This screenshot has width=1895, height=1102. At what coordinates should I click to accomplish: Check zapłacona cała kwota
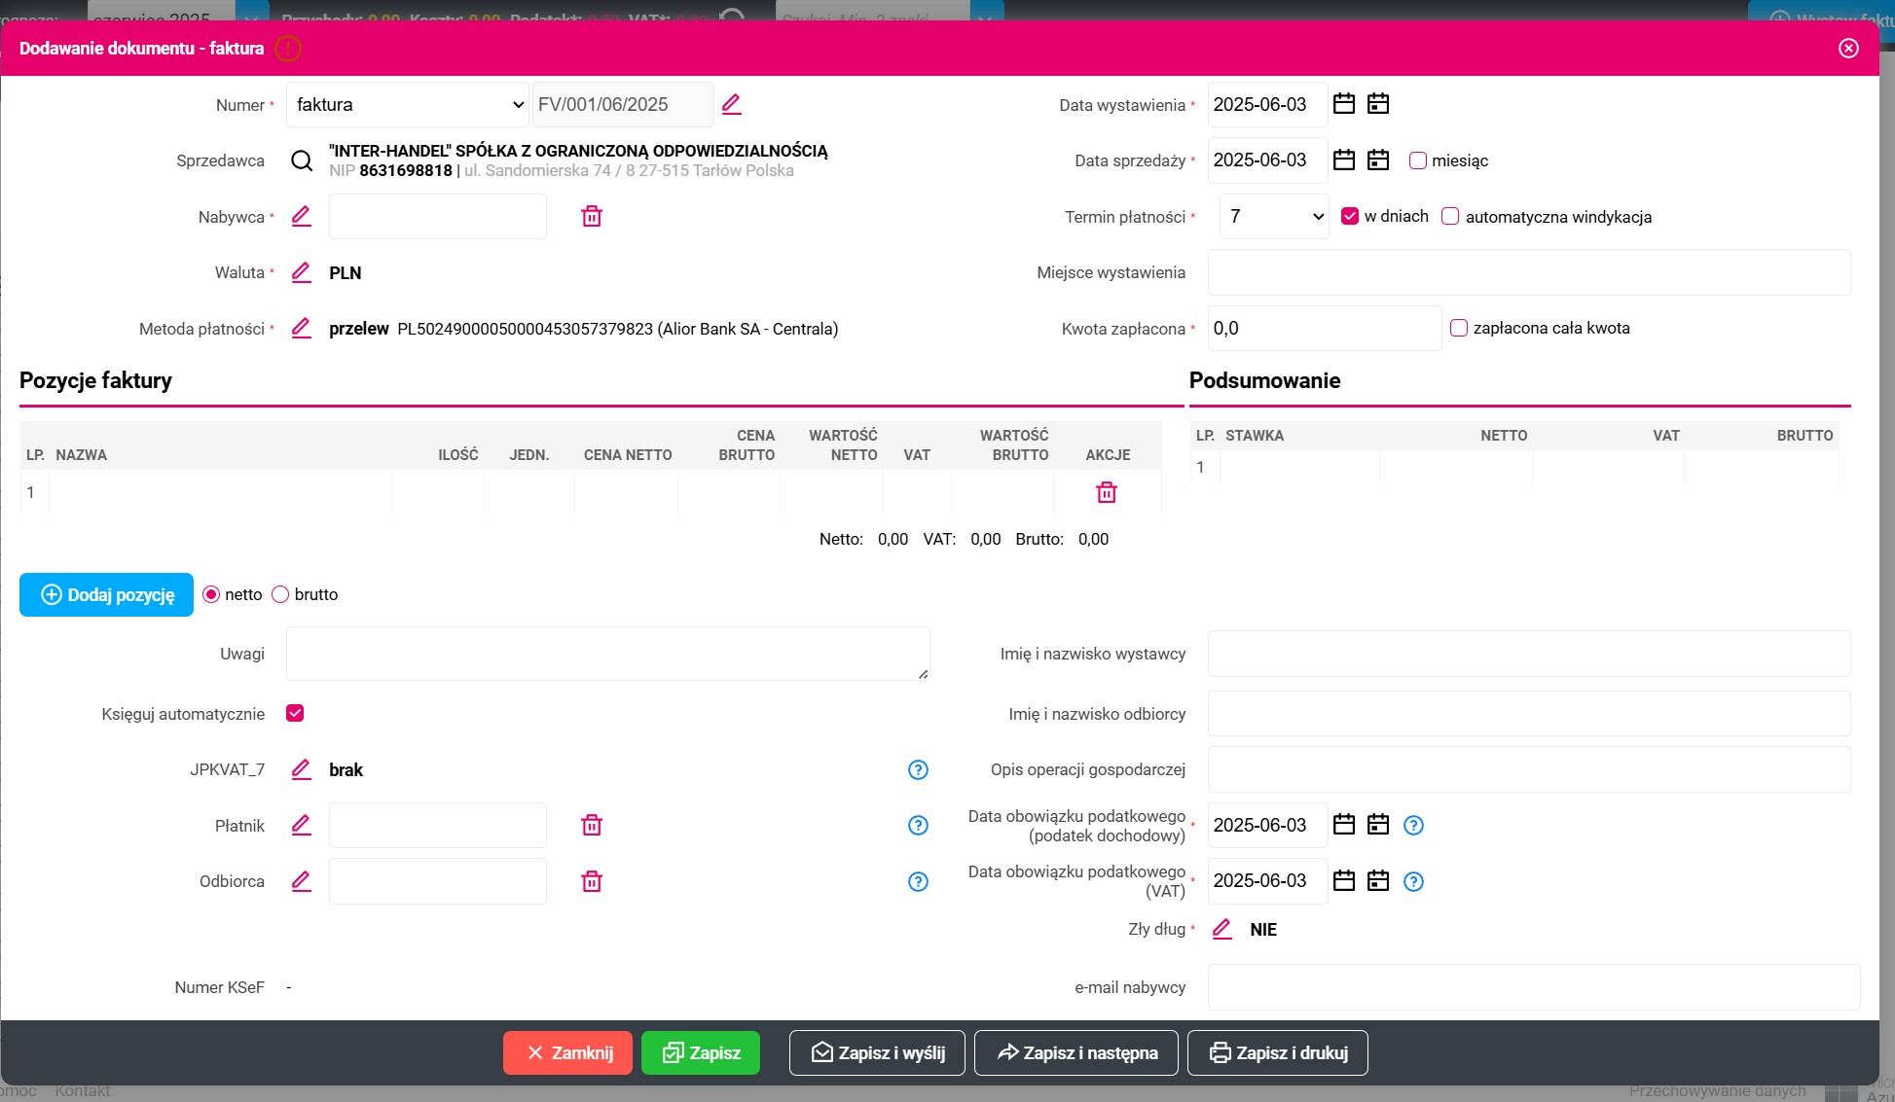coord(1459,329)
